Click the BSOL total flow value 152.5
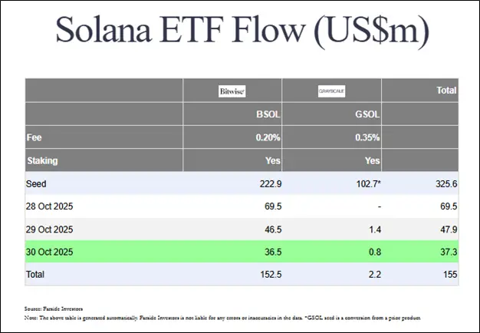480x333 pixels. coord(265,274)
